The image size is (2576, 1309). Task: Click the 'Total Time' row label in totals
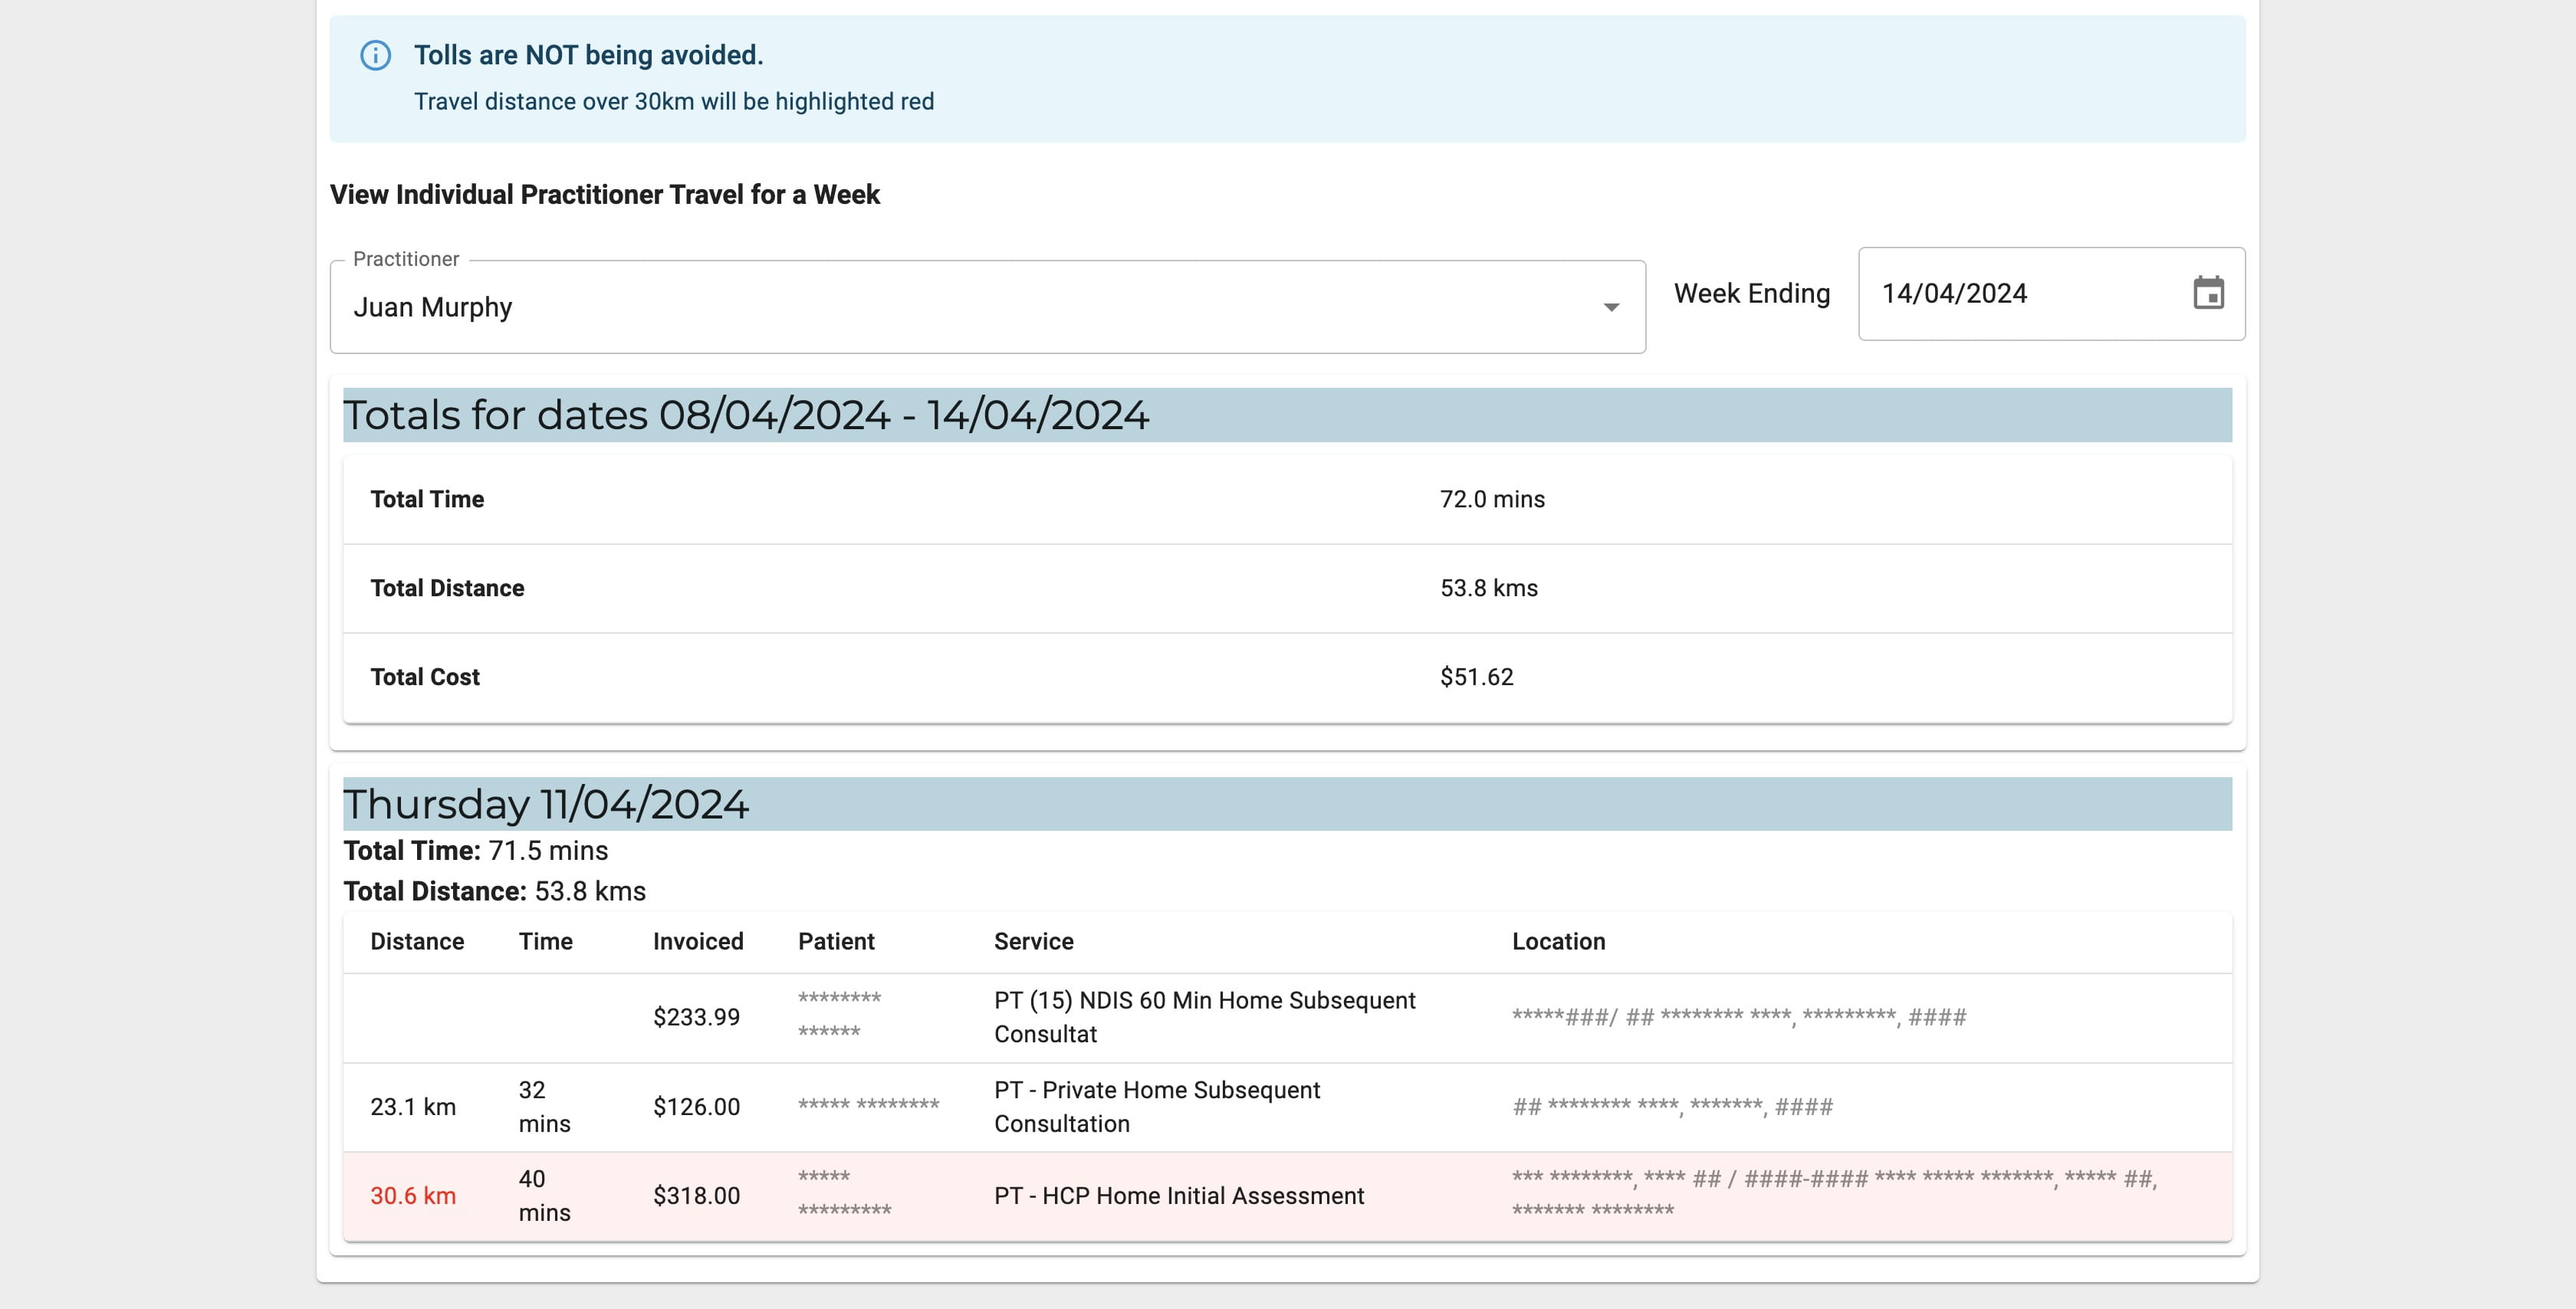tap(427, 499)
